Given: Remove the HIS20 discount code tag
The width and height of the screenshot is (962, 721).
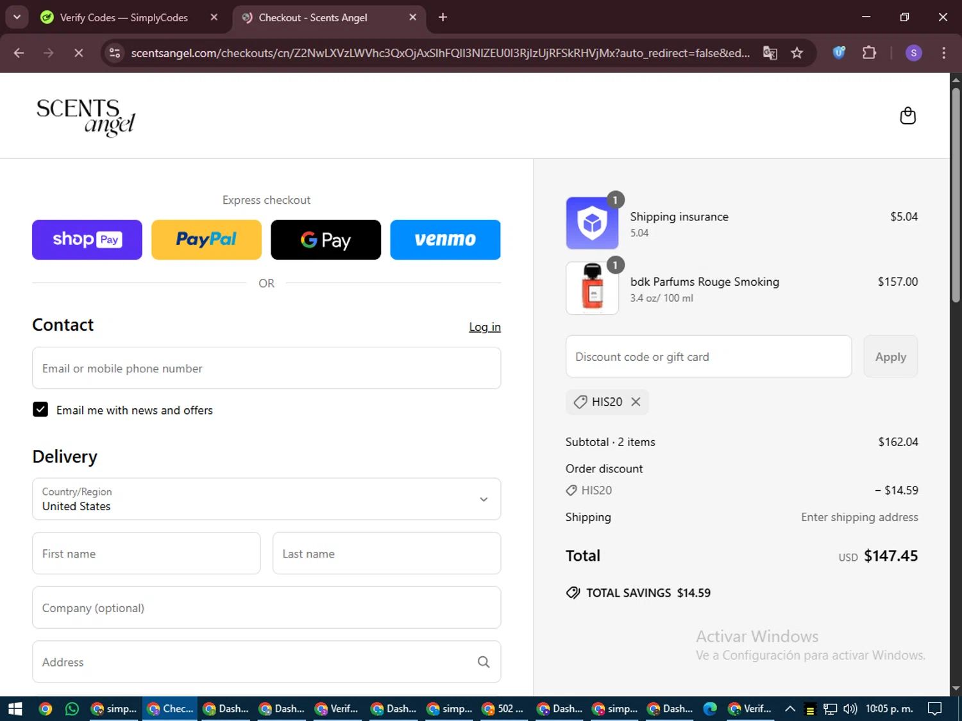Looking at the screenshot, I should tap(636, 402).
